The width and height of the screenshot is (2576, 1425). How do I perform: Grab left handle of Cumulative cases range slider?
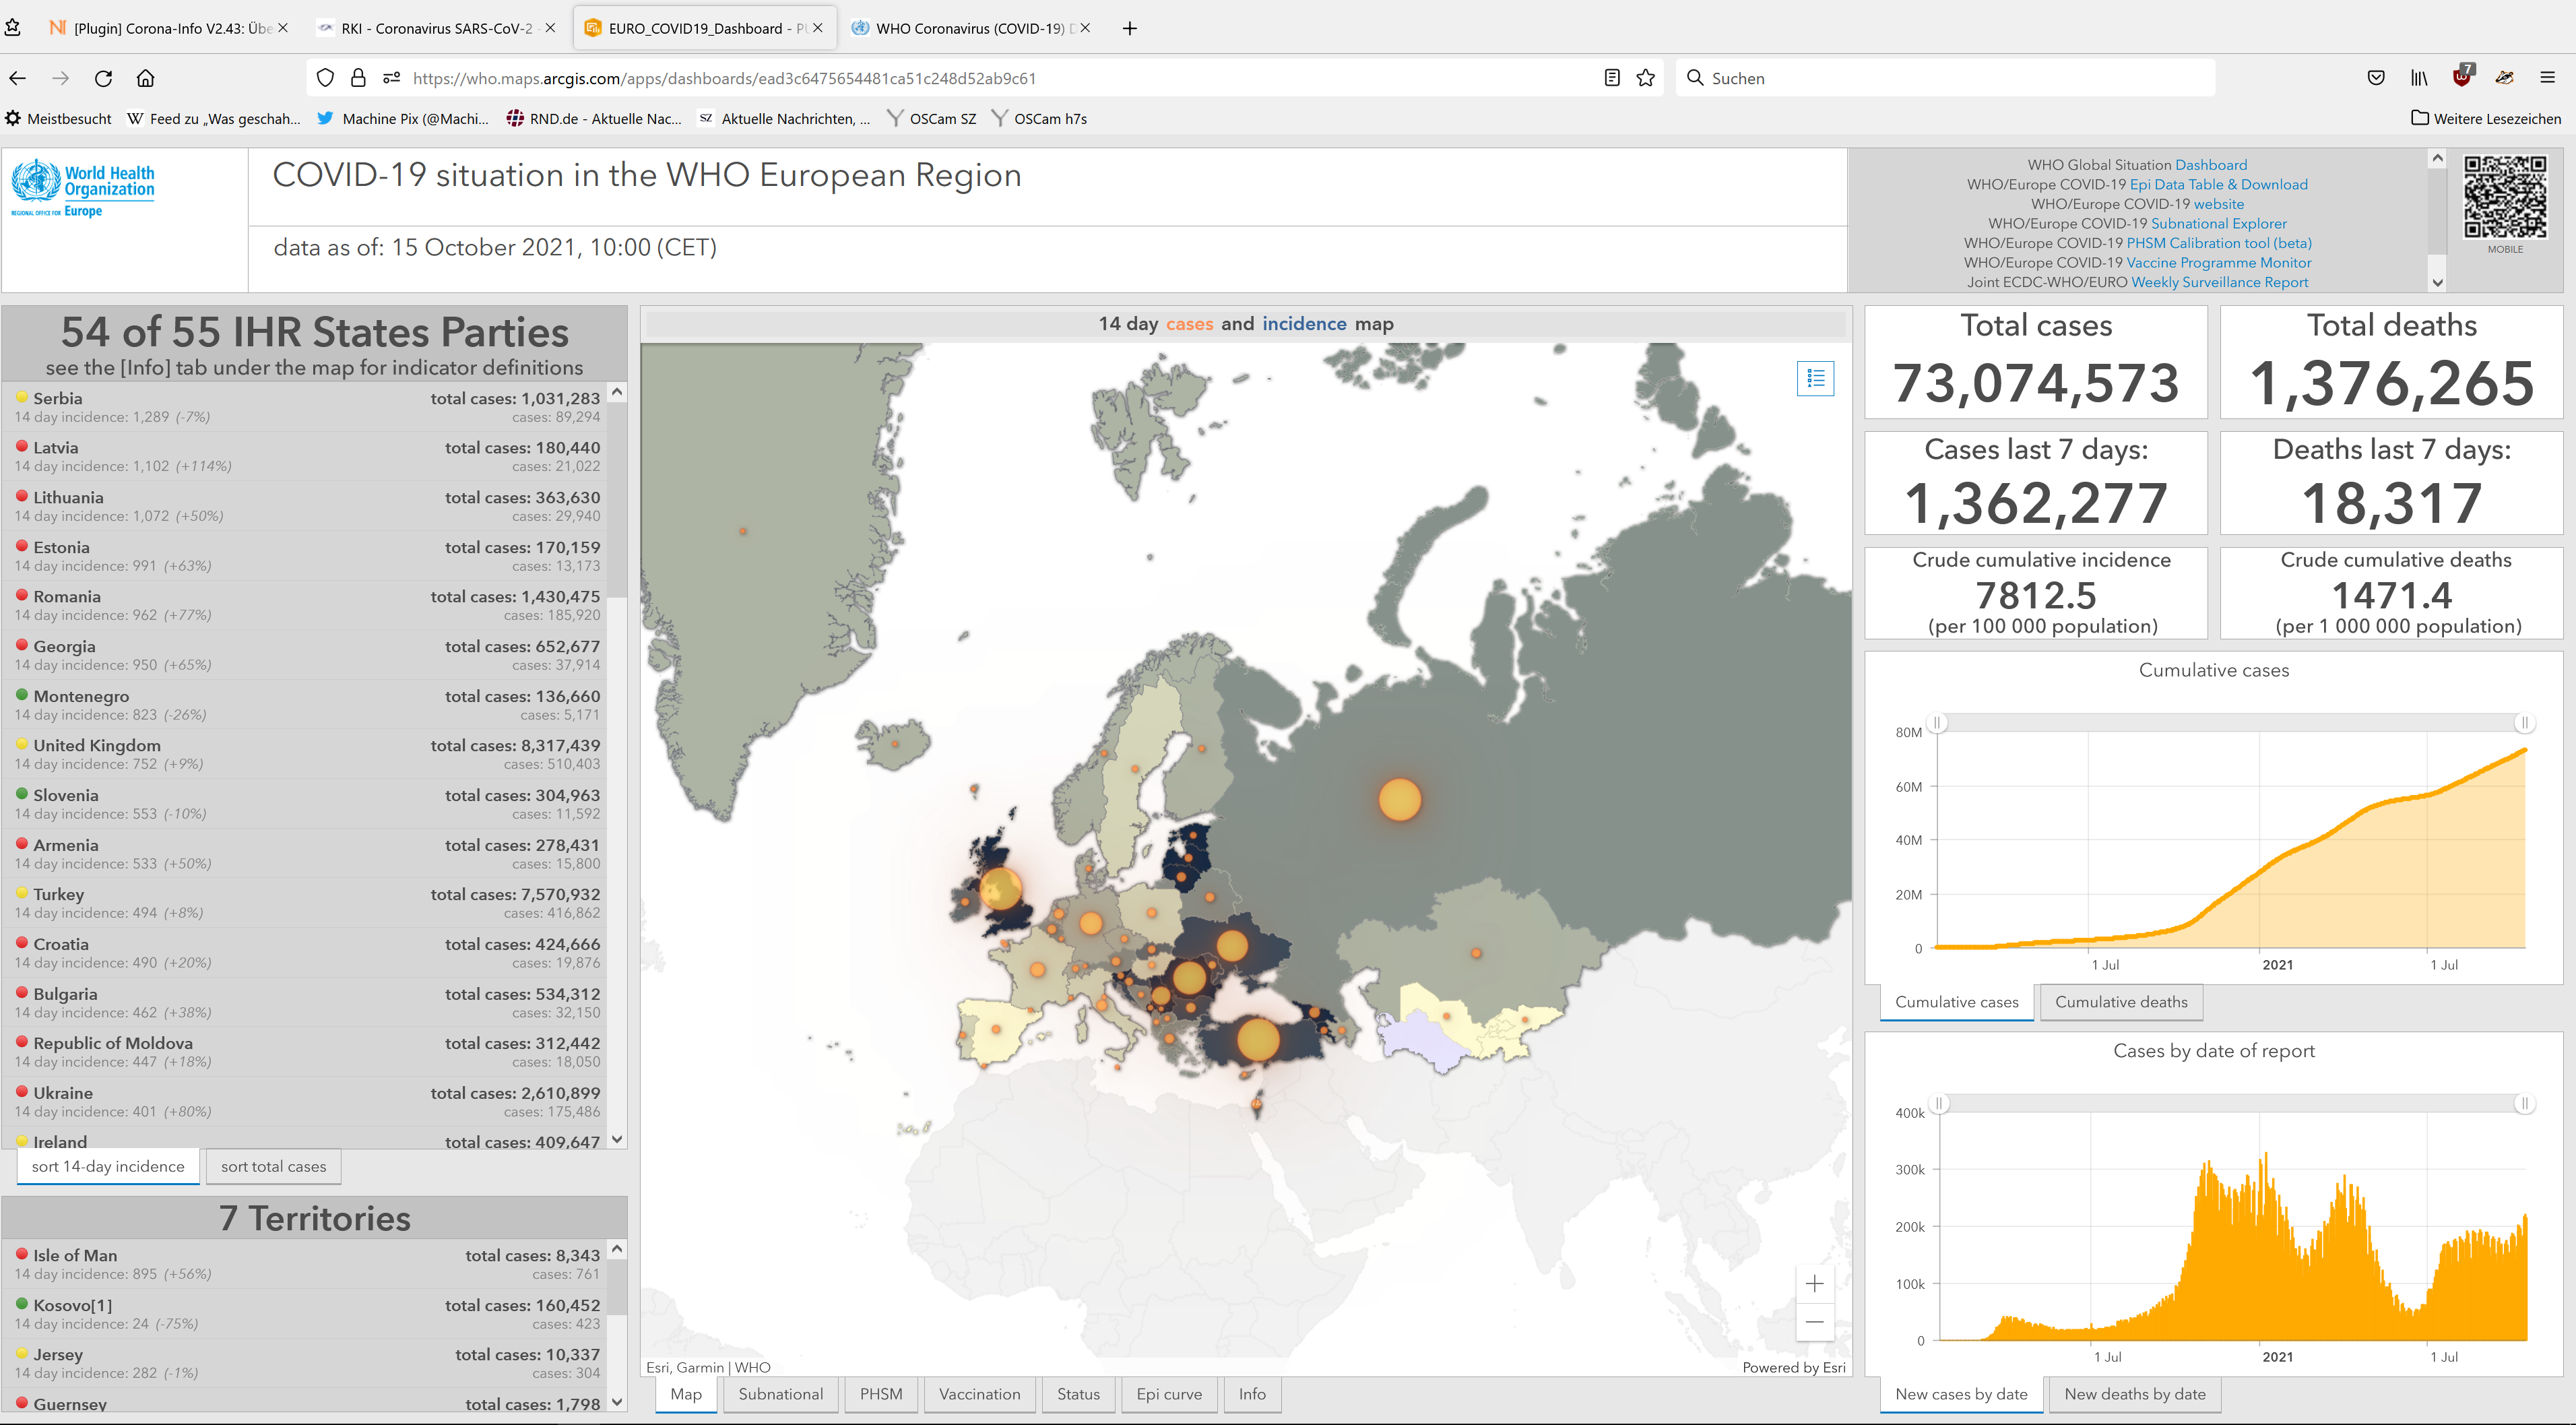pyautogui.click(x=1937, y=723)
